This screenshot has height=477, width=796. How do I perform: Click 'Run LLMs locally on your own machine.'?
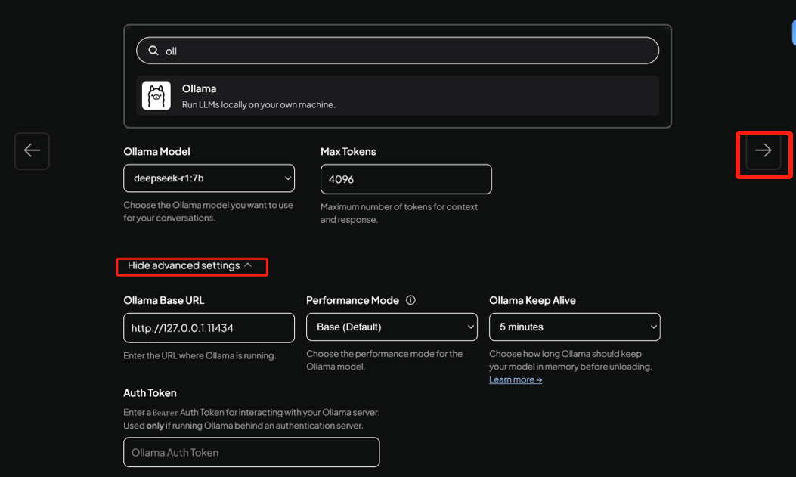(259, 104)
